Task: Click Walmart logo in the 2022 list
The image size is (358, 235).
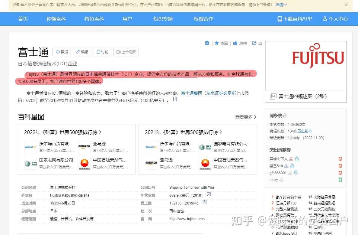Action: [x=30, y=147]
